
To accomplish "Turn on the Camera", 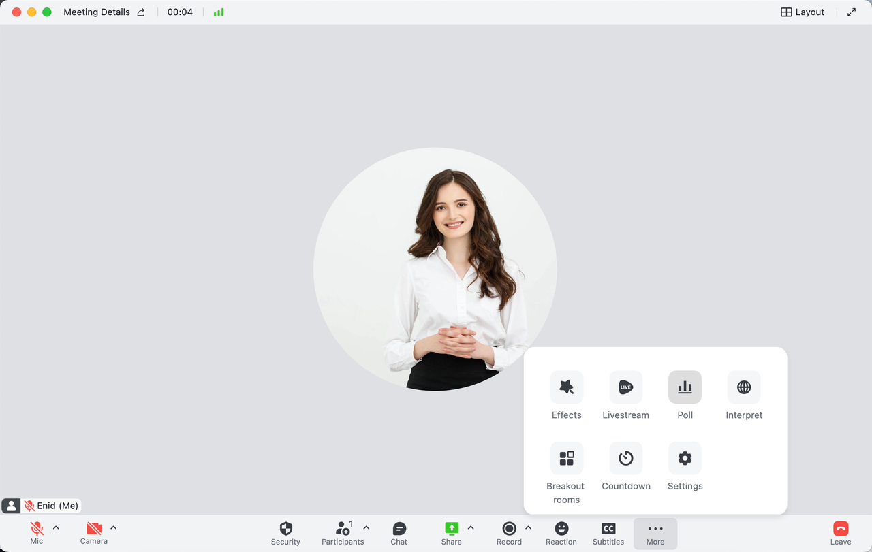I will coord(93,532).
